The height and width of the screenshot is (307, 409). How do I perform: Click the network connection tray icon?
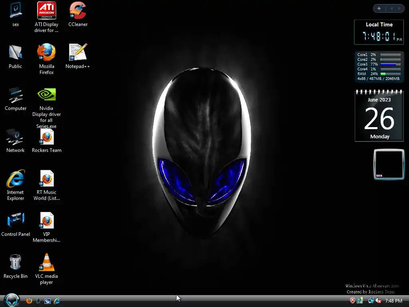[x=371, y=301]
